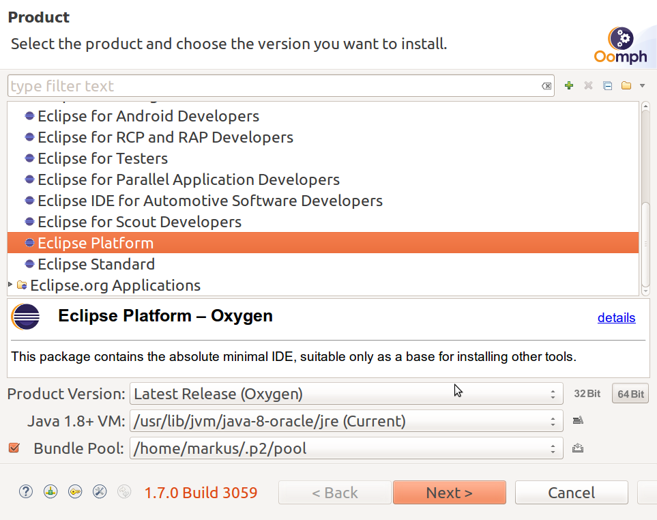
Task: Open the yellow folder catalogs icon
Action: [x=626, y=85]
